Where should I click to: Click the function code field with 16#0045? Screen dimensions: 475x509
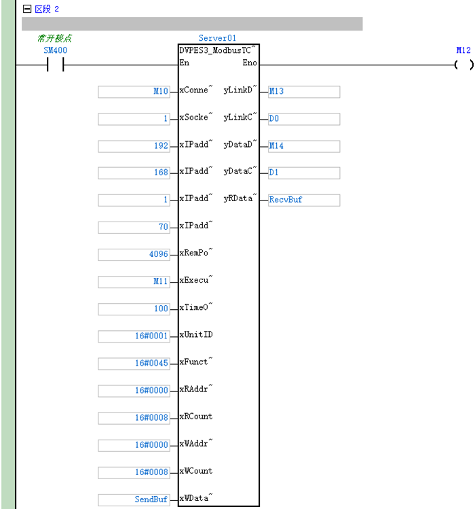coord(134,364)
